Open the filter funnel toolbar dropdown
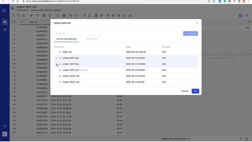The image size is (252, 142). (x=38, y=15)
